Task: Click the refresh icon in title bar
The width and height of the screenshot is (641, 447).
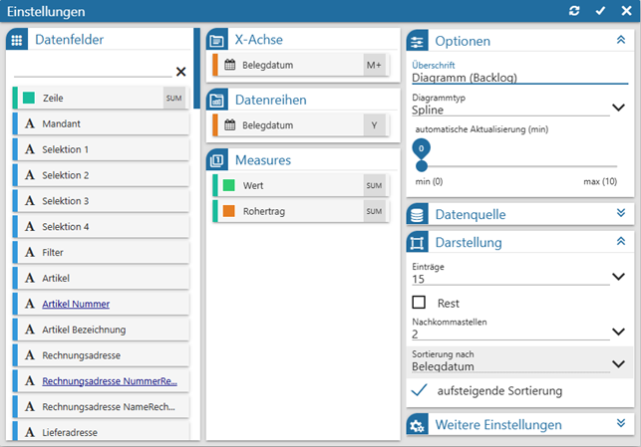Action: pos(574,10)
